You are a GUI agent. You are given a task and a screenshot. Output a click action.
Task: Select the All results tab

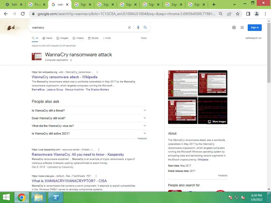tap(35, 38)
